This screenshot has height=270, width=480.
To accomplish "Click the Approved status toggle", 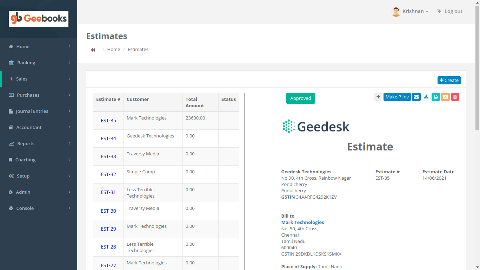I will (300, 98).
